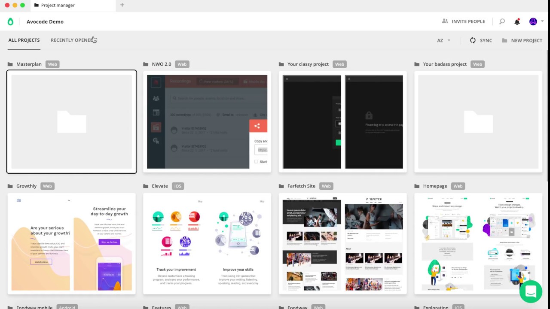The image size is (550, 309).
Task: Click the Farfetch Site folder icon
Action: pyautogui.click(x=281, y=186)
